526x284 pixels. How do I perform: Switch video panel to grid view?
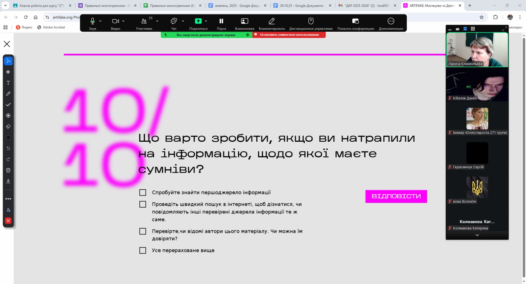click(x=473, y=29)
